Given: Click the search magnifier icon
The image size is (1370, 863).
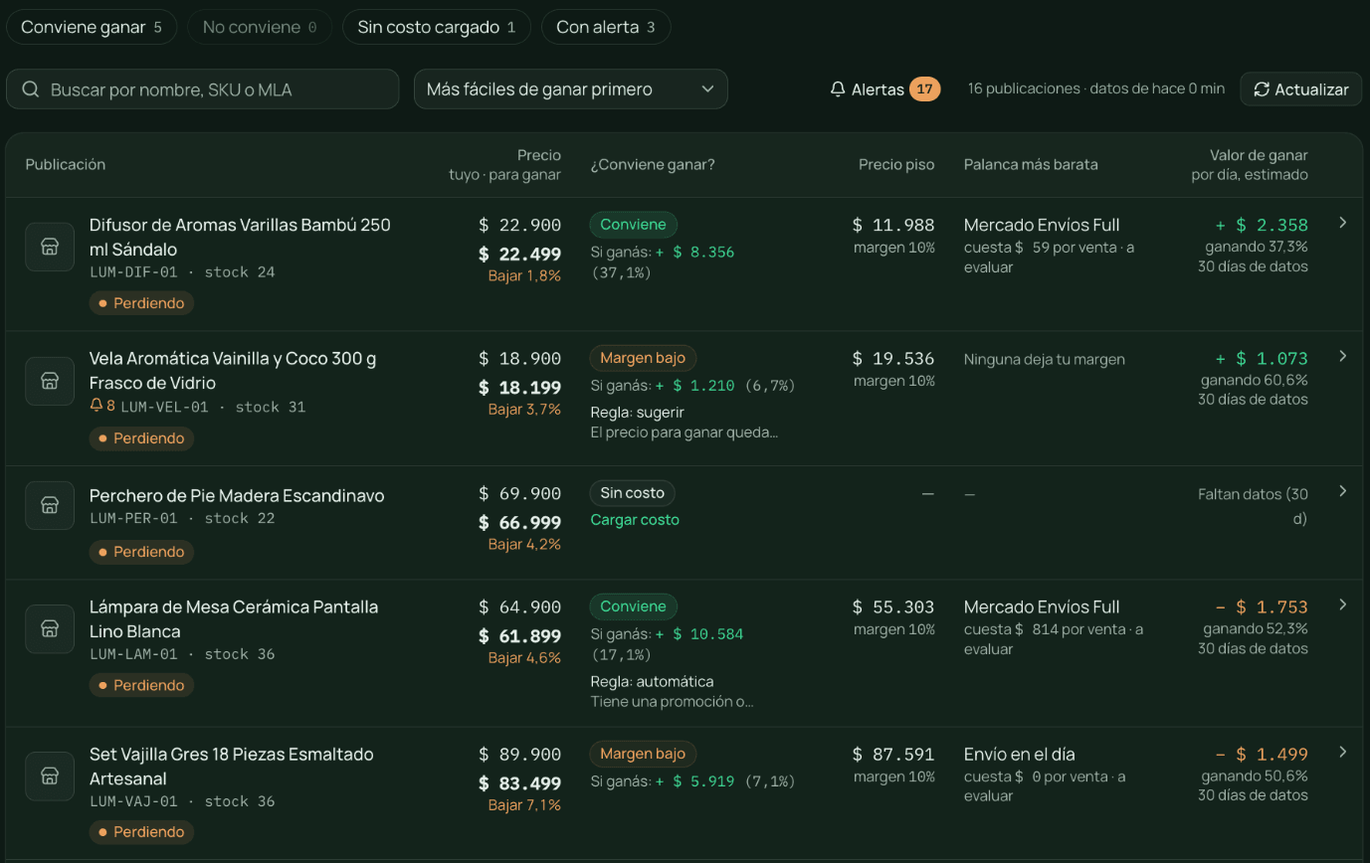Looking at the screenshot, I should coord(31,89).
